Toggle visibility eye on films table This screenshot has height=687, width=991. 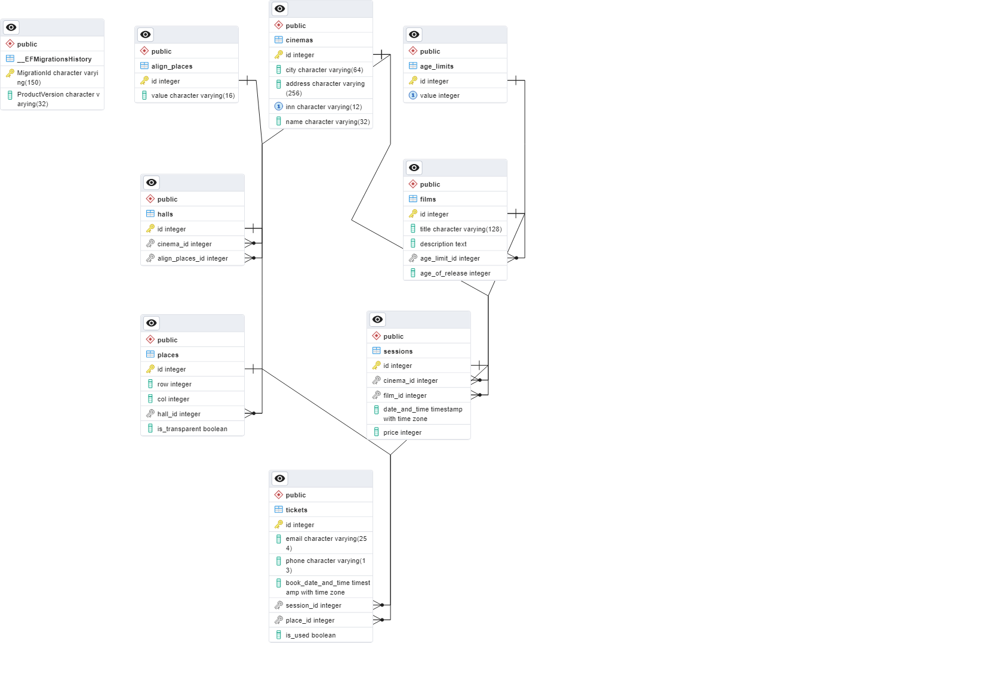tap(414, 168)
